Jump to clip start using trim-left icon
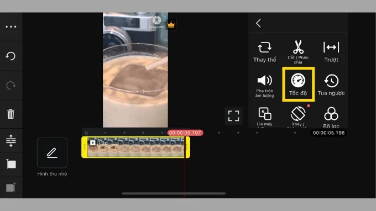This screenshot has width=376, height=211. 11,164
